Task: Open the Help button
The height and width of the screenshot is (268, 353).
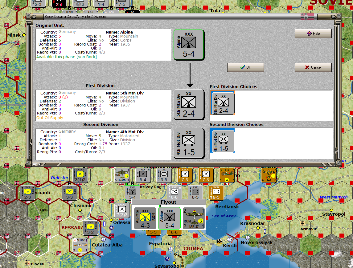Action: tap(313, 34)
